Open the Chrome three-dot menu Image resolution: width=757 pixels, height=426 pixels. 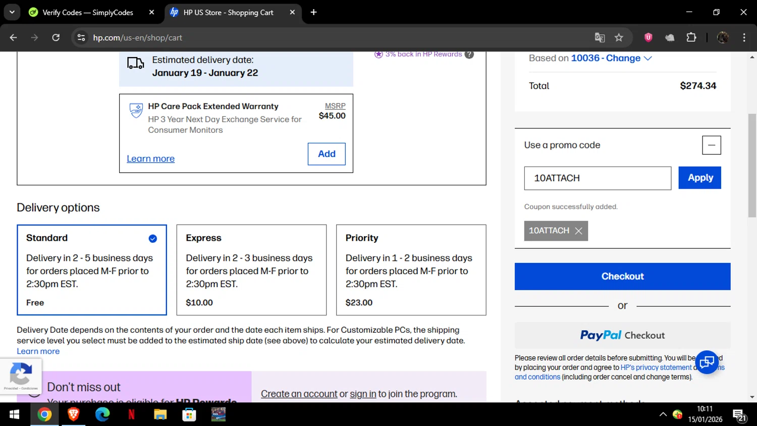[744, 37]
